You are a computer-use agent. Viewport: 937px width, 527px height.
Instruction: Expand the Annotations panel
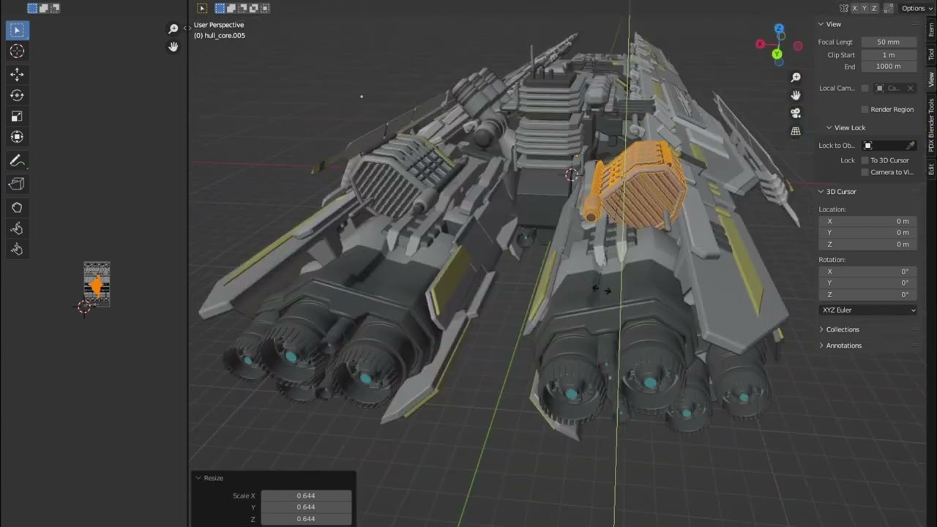(821, 345)
